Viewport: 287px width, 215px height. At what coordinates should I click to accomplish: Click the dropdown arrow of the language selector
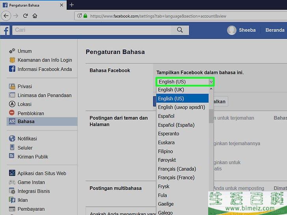[x=211, y=82]
